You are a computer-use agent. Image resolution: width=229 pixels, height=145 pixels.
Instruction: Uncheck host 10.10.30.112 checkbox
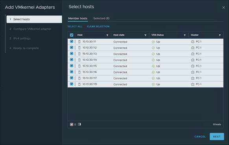click(72, 47)
